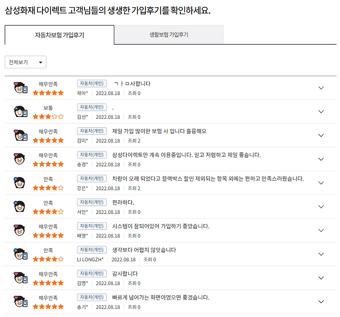
Task: Expand the review by 송기*
Action: 321,302
